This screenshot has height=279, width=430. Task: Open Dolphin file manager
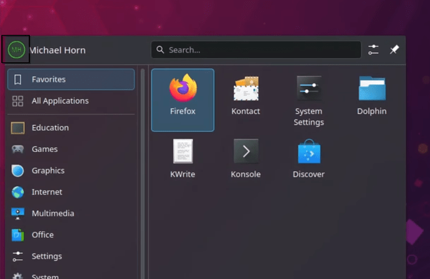point(371,96)
